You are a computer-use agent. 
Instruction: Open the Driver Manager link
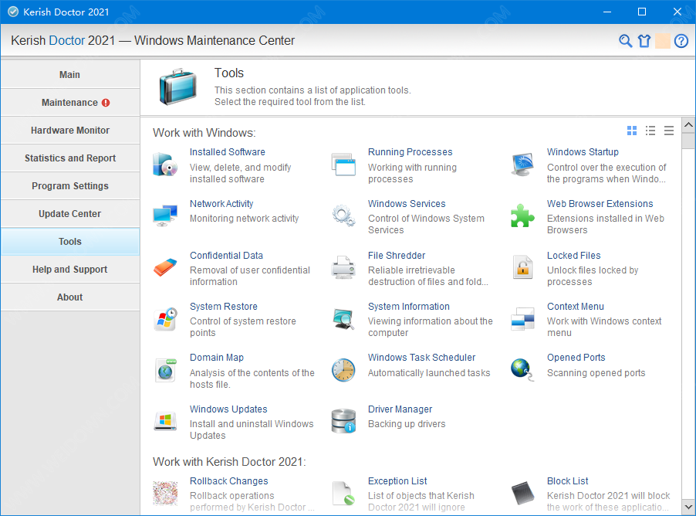click(400, 409)
